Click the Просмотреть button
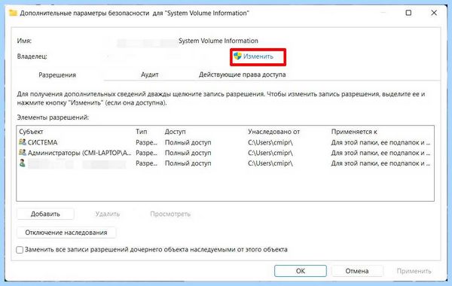This screenshot has height=286, width=452. (170, 214)
